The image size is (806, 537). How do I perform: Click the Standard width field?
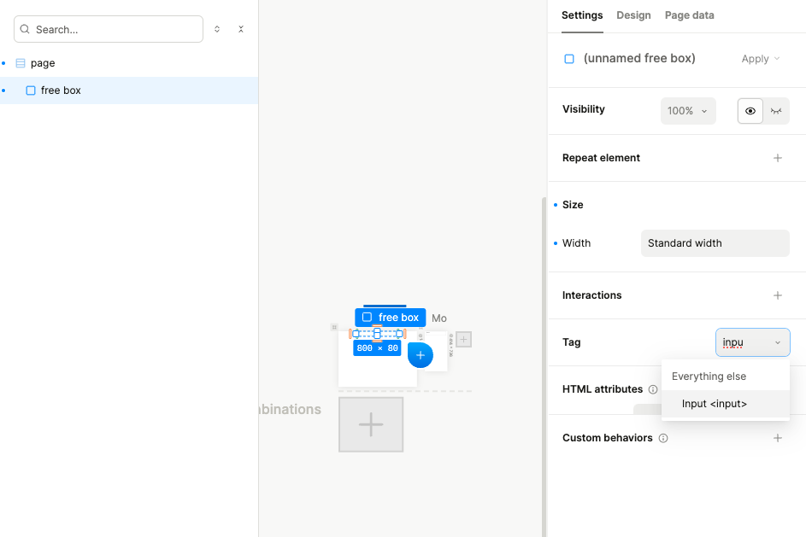click(x=715, y=243)
